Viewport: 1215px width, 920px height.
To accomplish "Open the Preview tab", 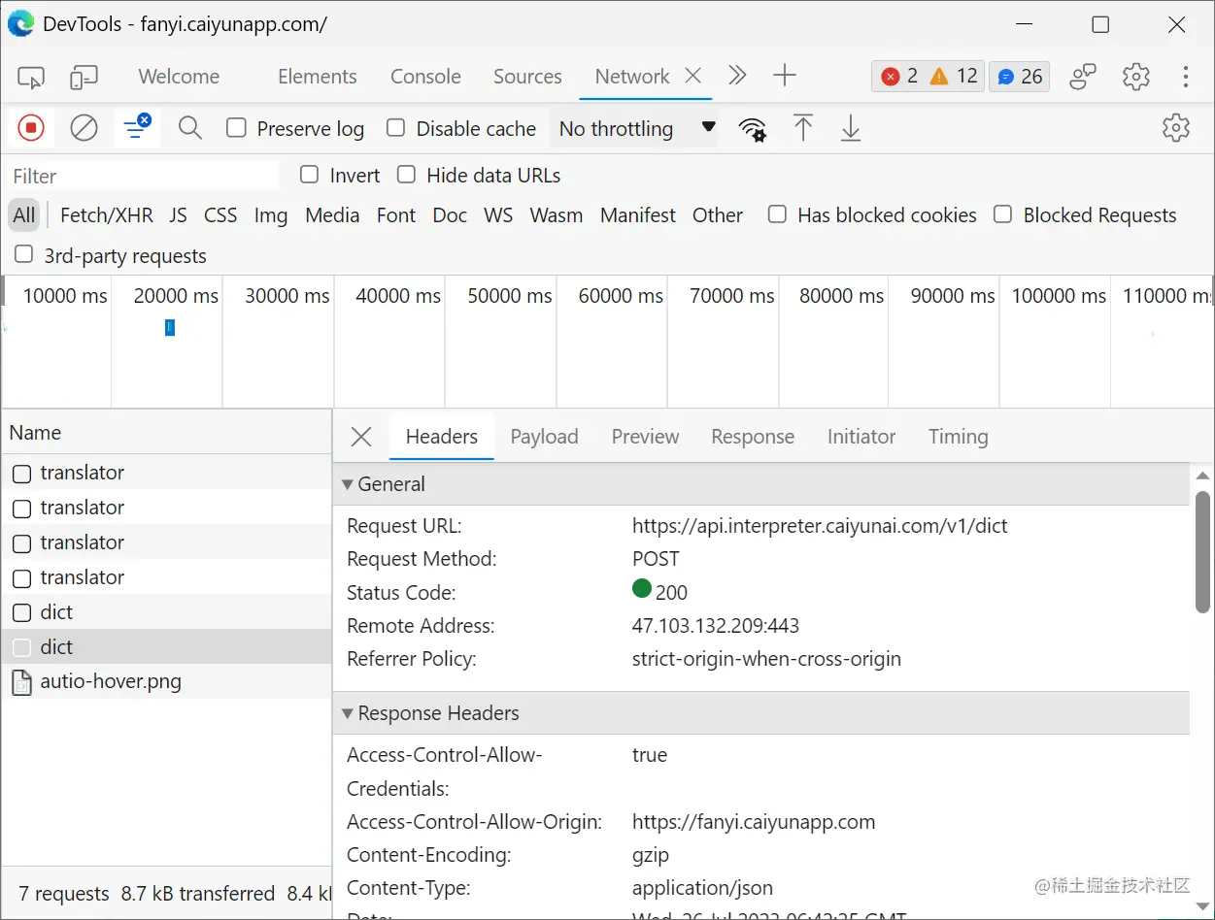I will tap(645, 437).
